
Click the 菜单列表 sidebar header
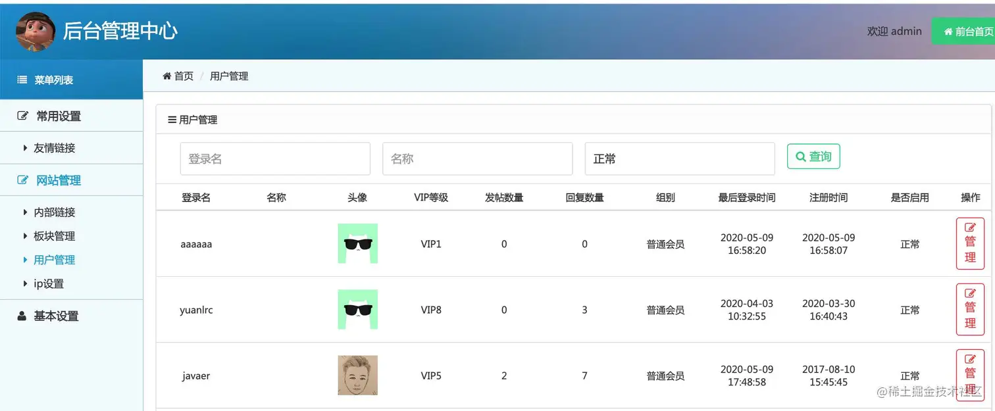coord(71,80)
